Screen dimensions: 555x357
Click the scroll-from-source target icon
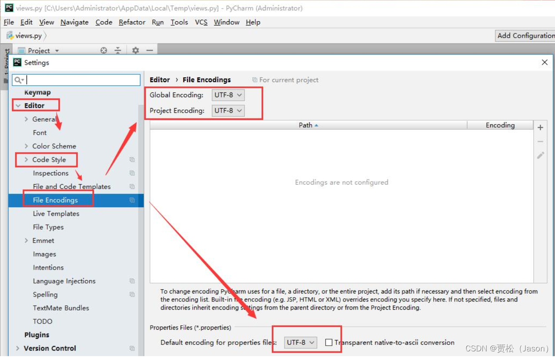click(104, 50)
